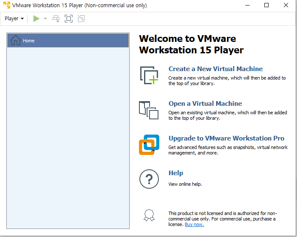Close the VMware Workstation Player window
This screenshot has height=237, width=297.
(x=286, y=6)
